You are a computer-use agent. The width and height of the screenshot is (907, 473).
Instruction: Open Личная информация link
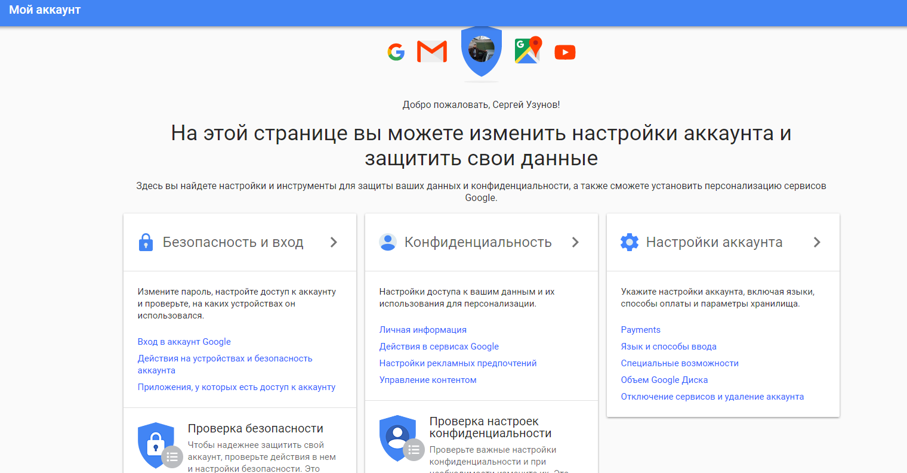[423, 330]
